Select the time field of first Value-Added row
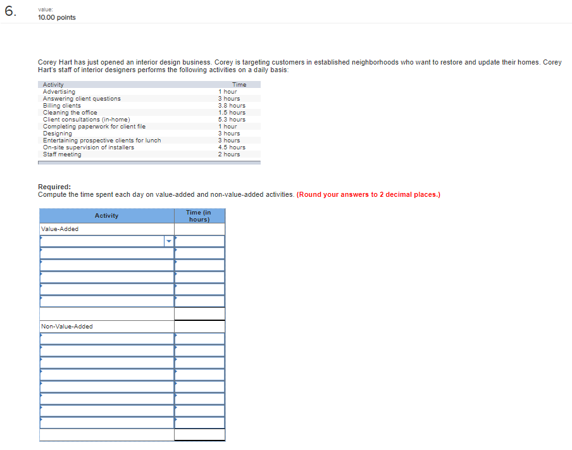The width and height of the screenshot is (572, 450). pos(199,241)
